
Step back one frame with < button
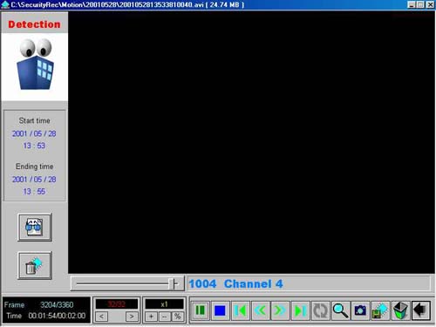click(x=102, y=317)
